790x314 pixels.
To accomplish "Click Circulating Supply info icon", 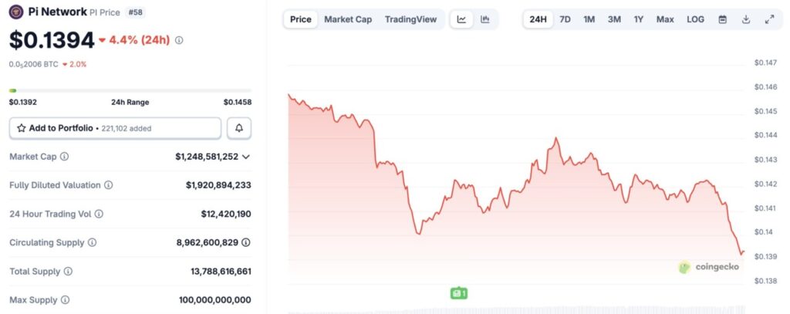I will [93, 242].
